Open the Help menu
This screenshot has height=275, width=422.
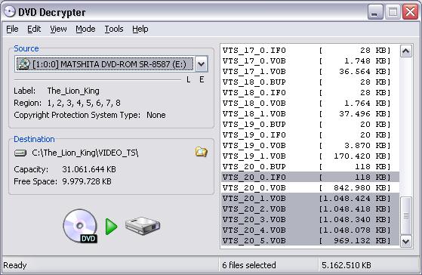point(140,29)
